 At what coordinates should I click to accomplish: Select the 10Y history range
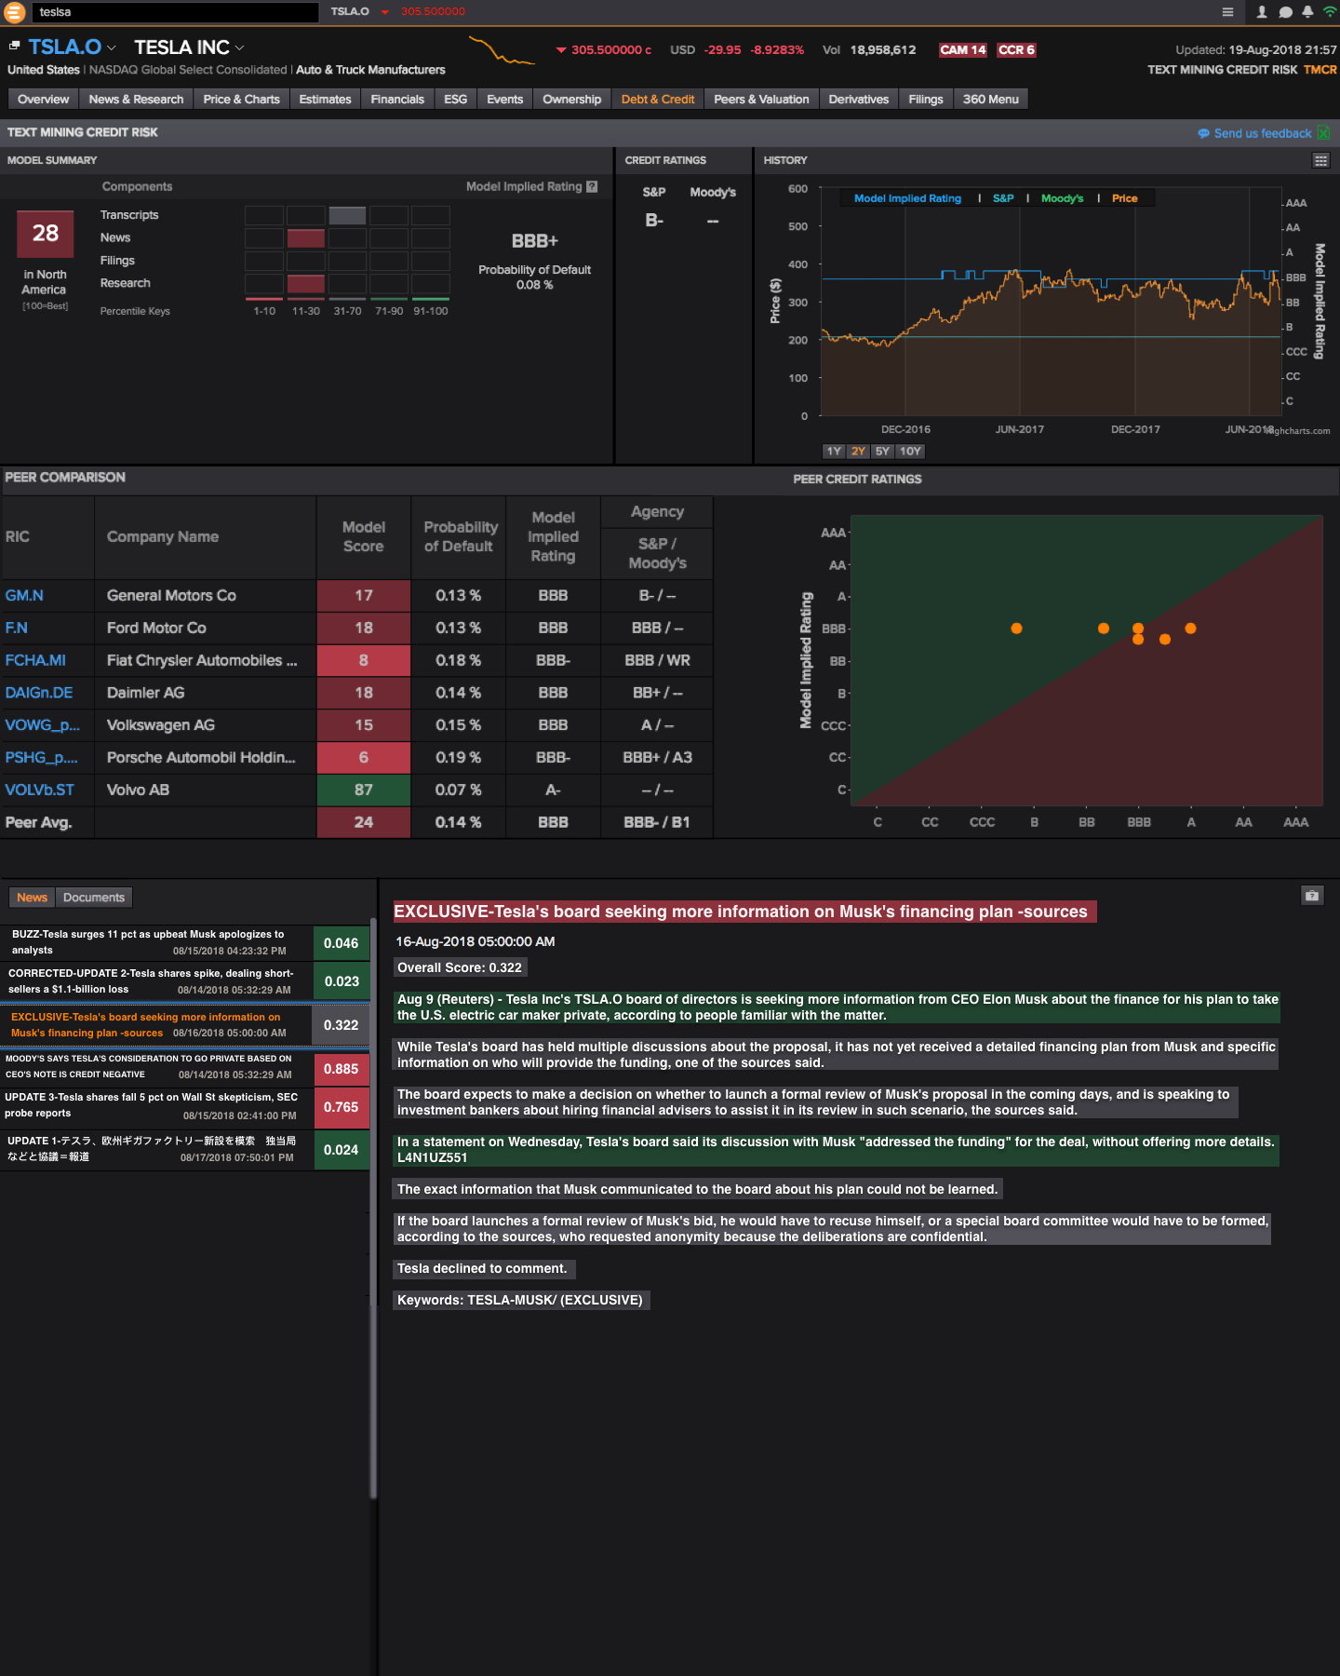[910, 452]
